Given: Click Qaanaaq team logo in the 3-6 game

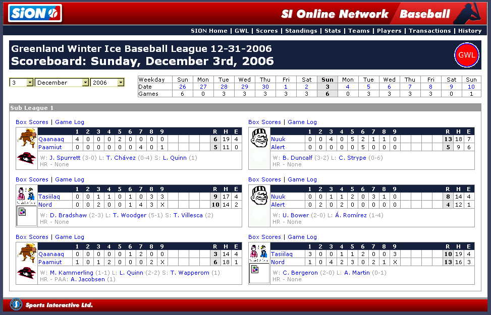Looking at the screenshot, I should click(x=27, y=253).
